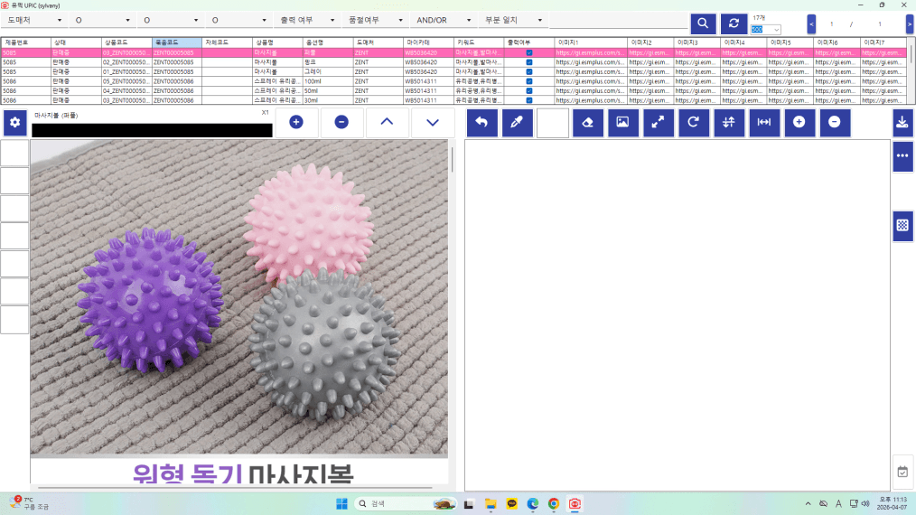This screenshot has height=515, width=916.
Task: Click the rotate clockwise icon
Action: click(x=693, y=123)
